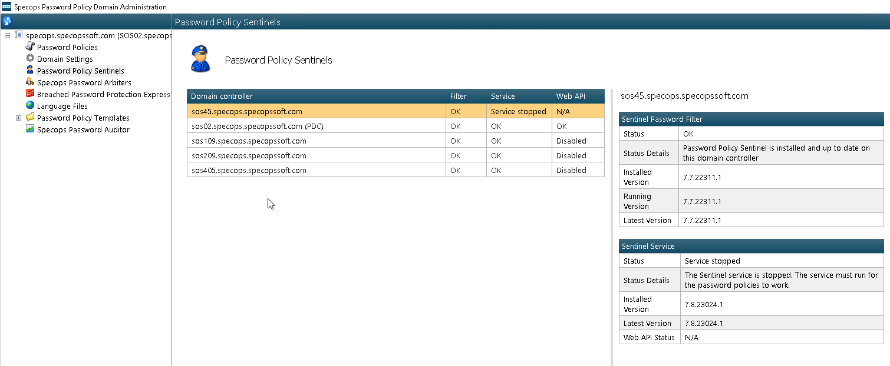Click the Disabled Web API cell for sos209
The image size is (890, 366).
578,155
